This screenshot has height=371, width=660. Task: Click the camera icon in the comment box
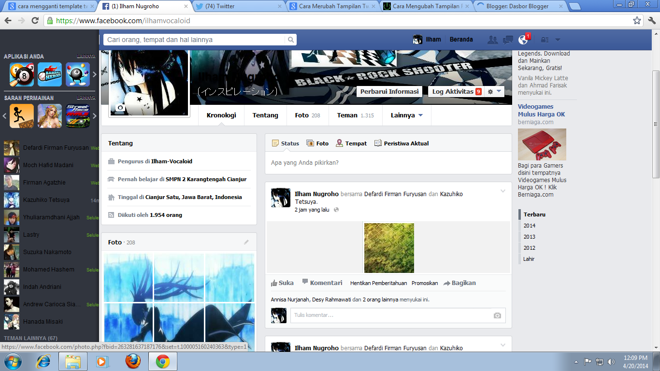click(497, 315)
